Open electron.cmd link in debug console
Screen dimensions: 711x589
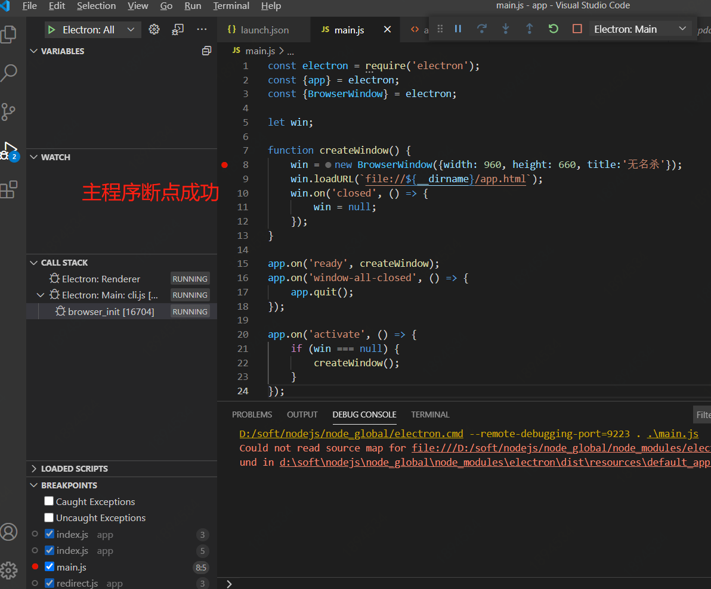point(351,434)
